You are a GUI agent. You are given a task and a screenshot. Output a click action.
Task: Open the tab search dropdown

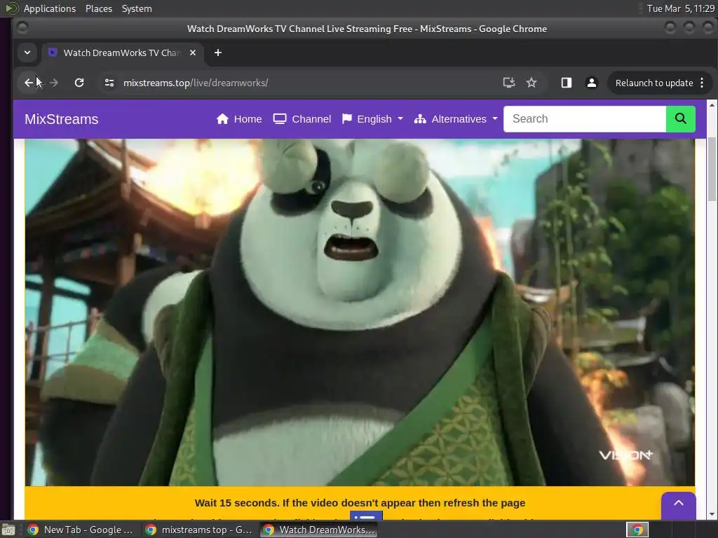[x=27, y=53]
